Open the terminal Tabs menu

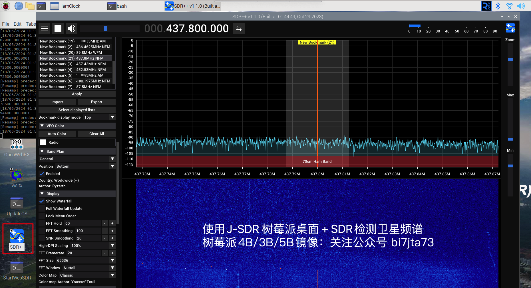point(31,24)
